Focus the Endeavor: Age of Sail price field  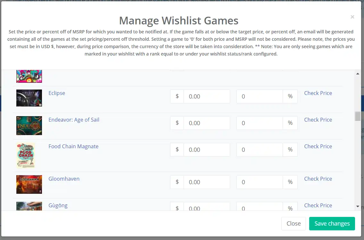point(207,123)
